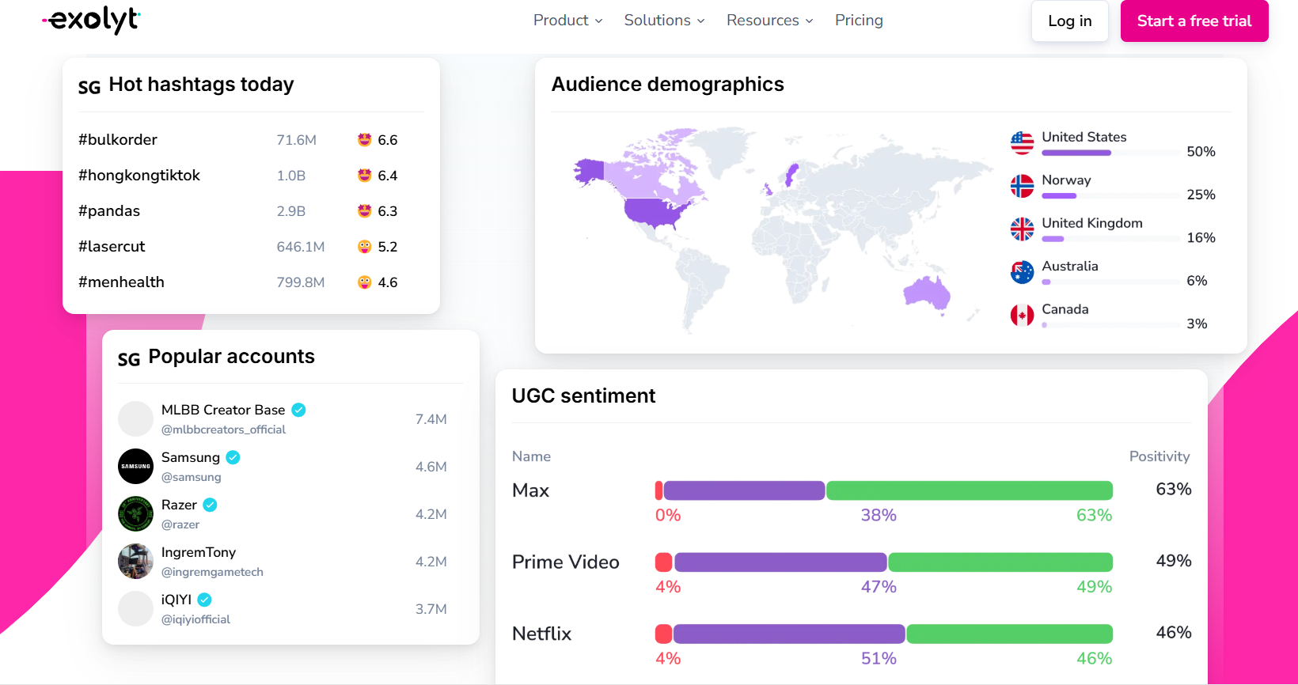Click the Start a free trial button

click(1194, 21)
